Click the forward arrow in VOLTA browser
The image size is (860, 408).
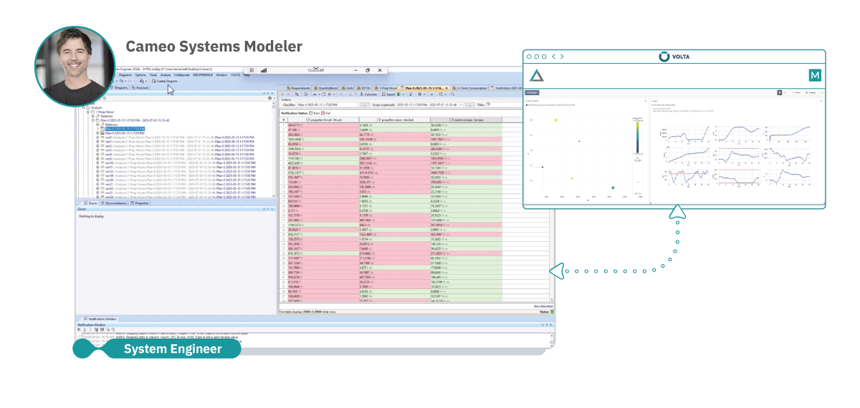(562, 57)
